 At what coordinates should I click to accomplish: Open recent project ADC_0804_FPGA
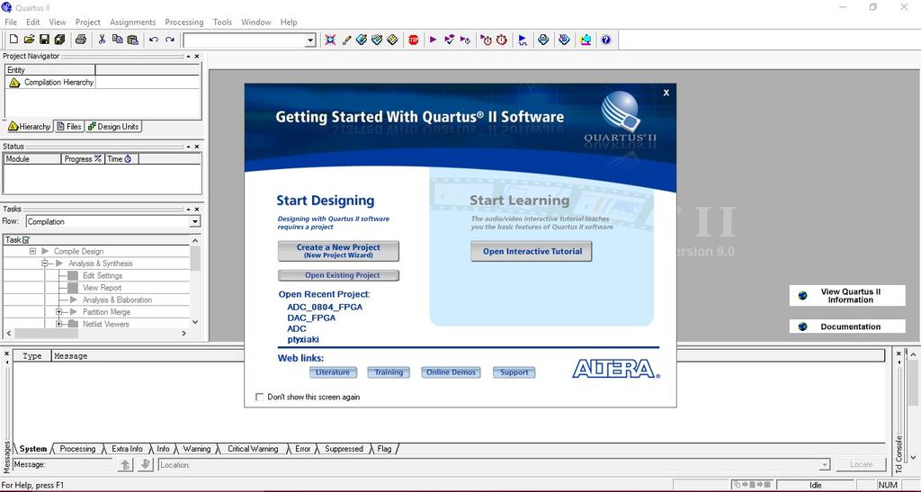(x=325, y=307)
